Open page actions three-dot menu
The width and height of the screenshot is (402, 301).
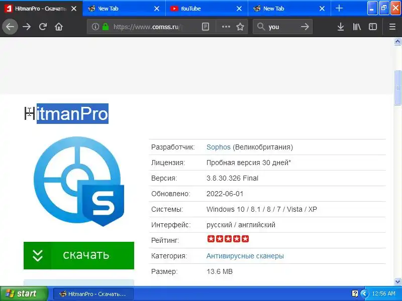[226, 27]
